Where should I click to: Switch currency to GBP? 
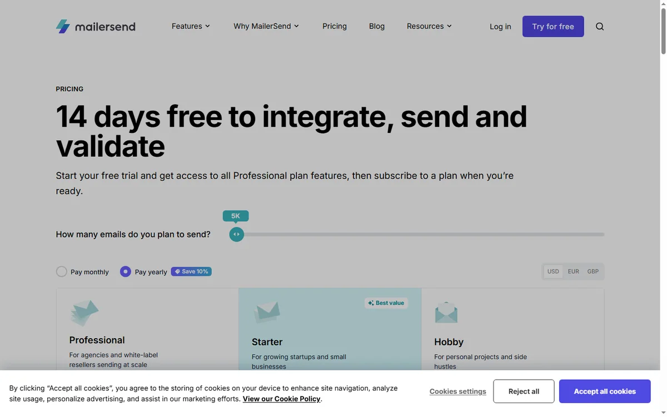[593, 271]
